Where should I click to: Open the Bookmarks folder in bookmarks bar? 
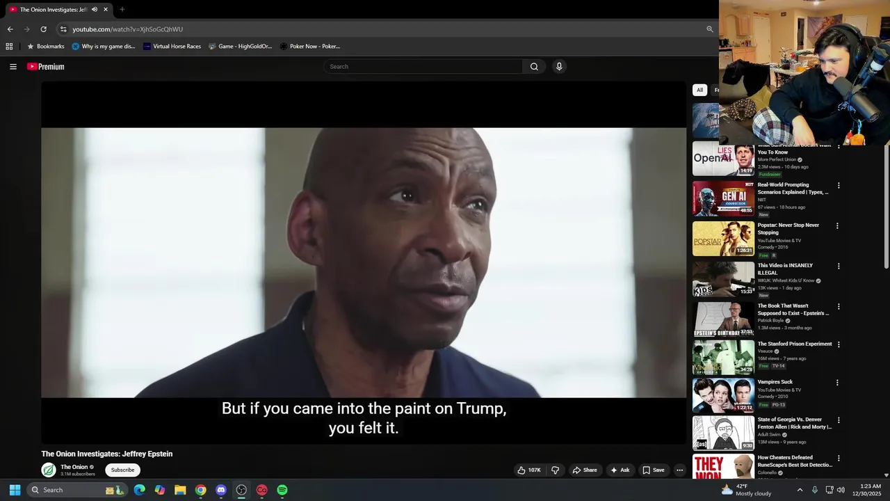click(x=45, y=47)
